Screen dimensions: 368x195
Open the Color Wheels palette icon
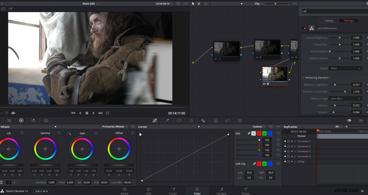21,120
